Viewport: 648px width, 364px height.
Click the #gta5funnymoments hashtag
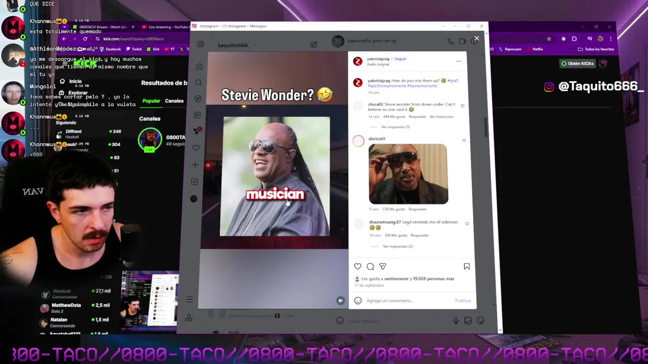pyautogui.click(x=387, y=86)
